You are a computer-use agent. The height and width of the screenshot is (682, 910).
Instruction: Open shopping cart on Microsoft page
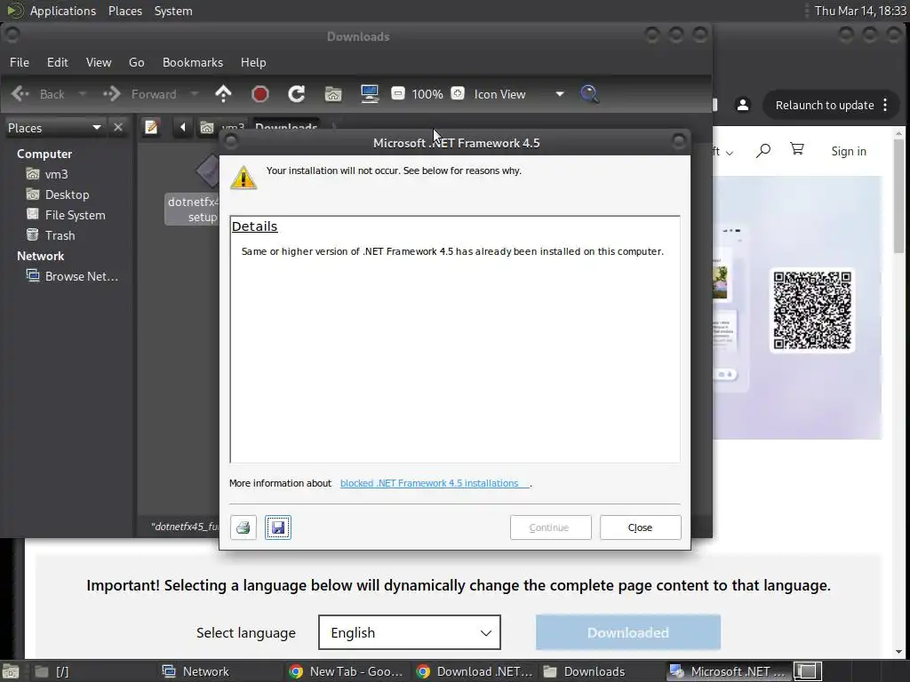tap(797, 149)
